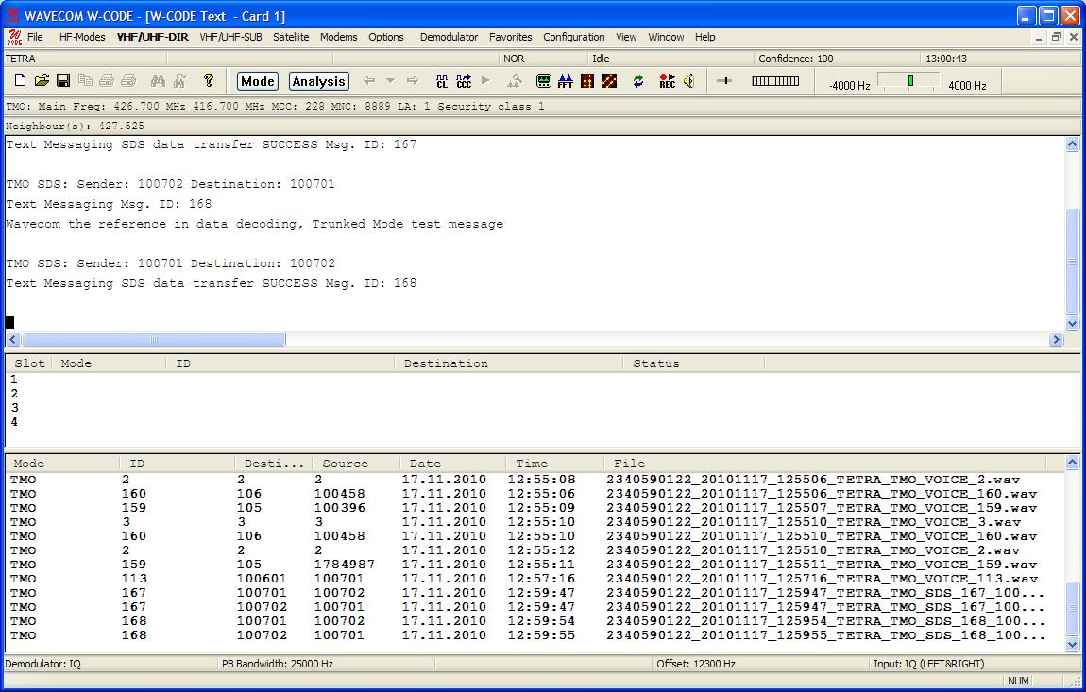Click text pane scroll up arrow
The height and width of the screenshot is (692, 1086).
pos(1072,144)
